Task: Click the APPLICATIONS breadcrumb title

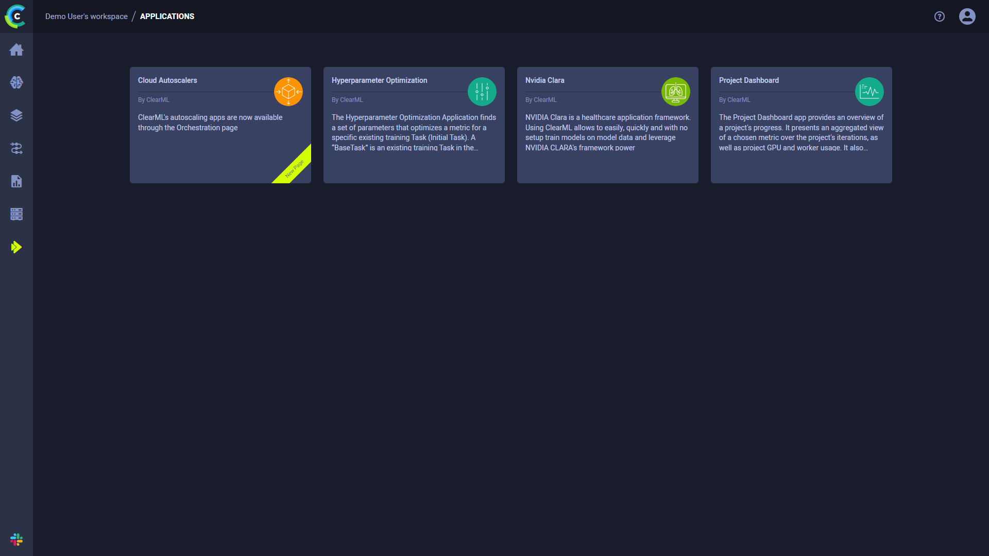Action: [167, 16]
